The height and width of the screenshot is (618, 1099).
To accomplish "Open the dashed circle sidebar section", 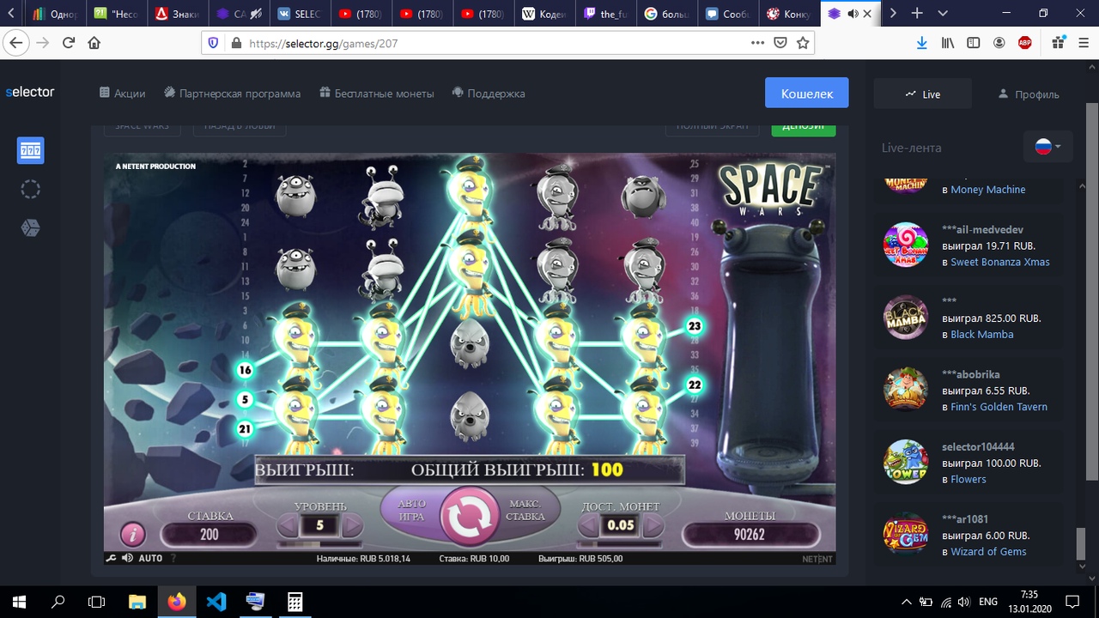I will [x=31, y=190].
